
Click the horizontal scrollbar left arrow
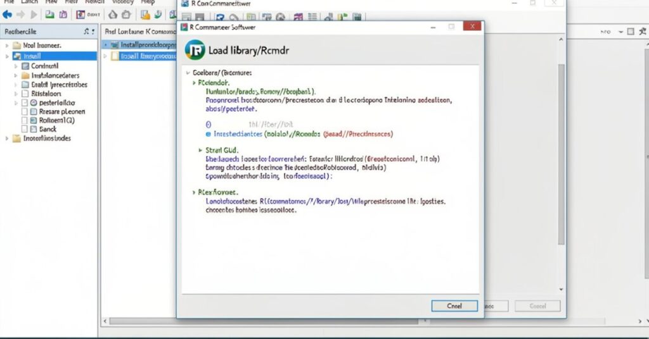(x=105, y=321)
